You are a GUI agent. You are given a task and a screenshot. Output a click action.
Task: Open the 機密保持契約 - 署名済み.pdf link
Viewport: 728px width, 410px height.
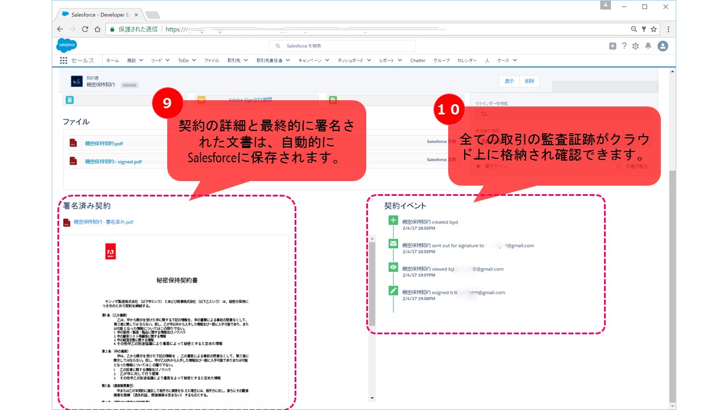(104, 222)
